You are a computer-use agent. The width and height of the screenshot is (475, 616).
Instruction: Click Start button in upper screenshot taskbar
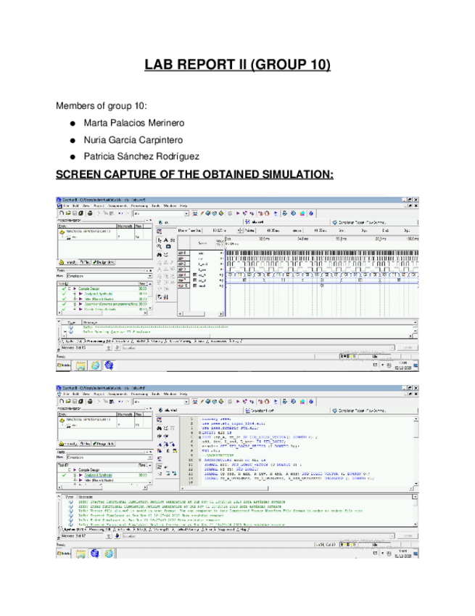pyautogui.click(x=64, y=366)
